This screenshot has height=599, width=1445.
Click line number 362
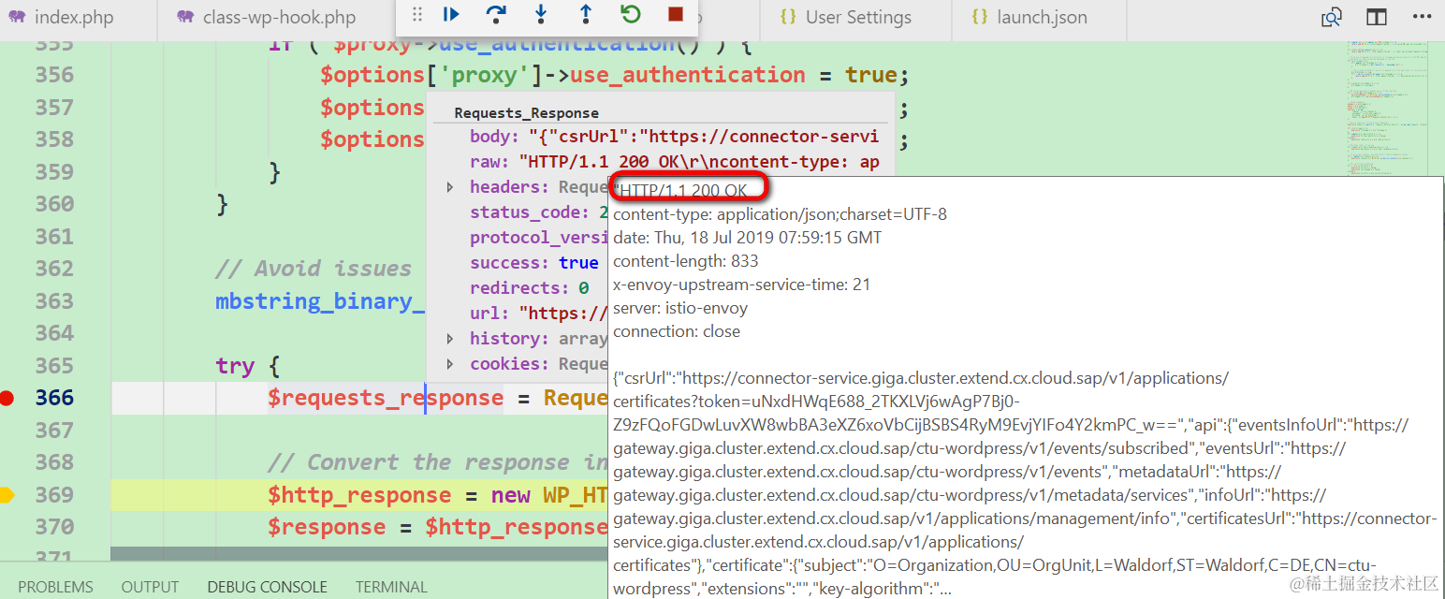54,269
